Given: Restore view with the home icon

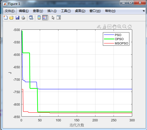Looking at the screenshot, I should point(130,27).
